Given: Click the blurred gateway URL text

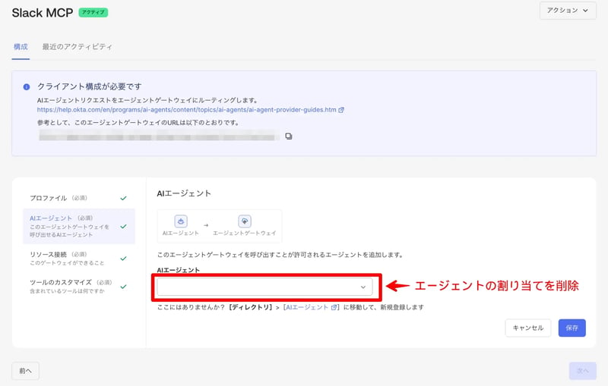Looking at the screenshot, I should (x=159, y=136).
